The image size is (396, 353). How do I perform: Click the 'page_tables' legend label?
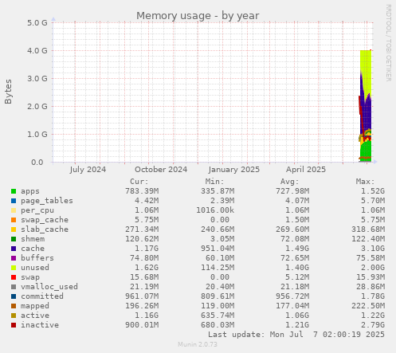[47, 201]
